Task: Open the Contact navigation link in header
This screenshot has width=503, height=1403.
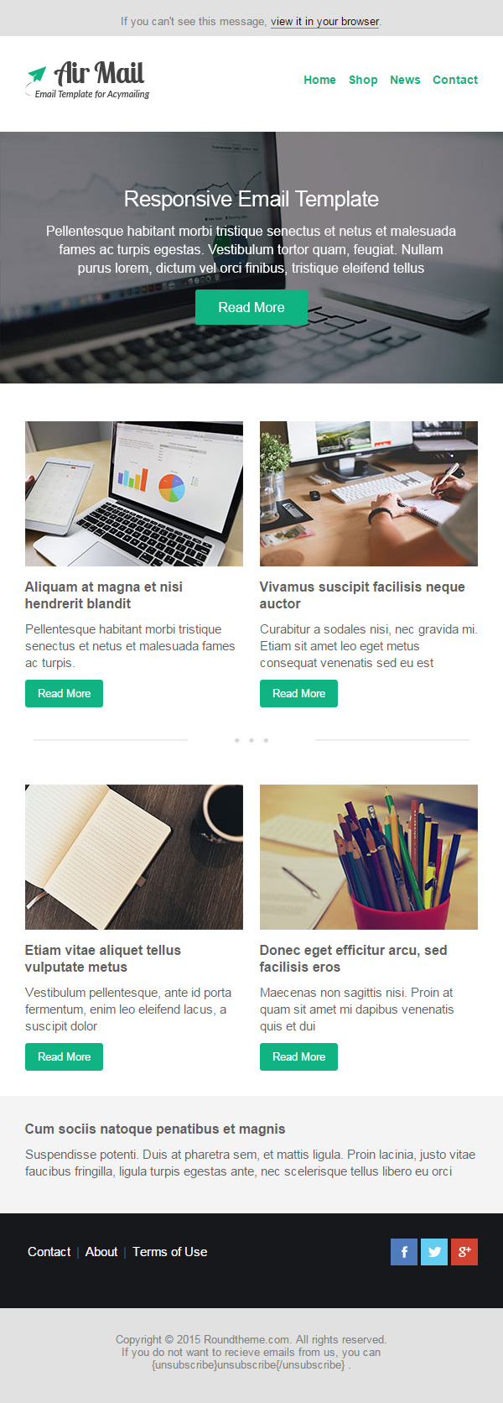Action: point(455,80)
